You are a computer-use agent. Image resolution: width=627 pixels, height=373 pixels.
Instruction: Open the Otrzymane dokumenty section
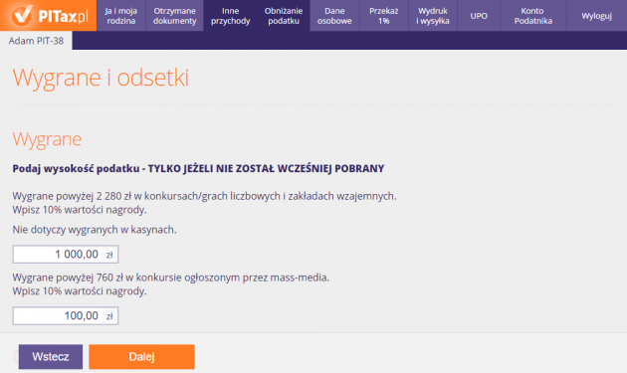pos(175,16)
